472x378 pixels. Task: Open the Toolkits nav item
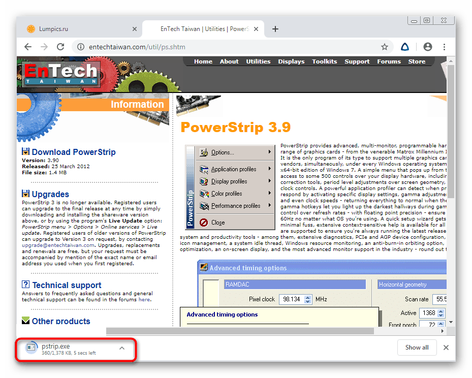325,61
